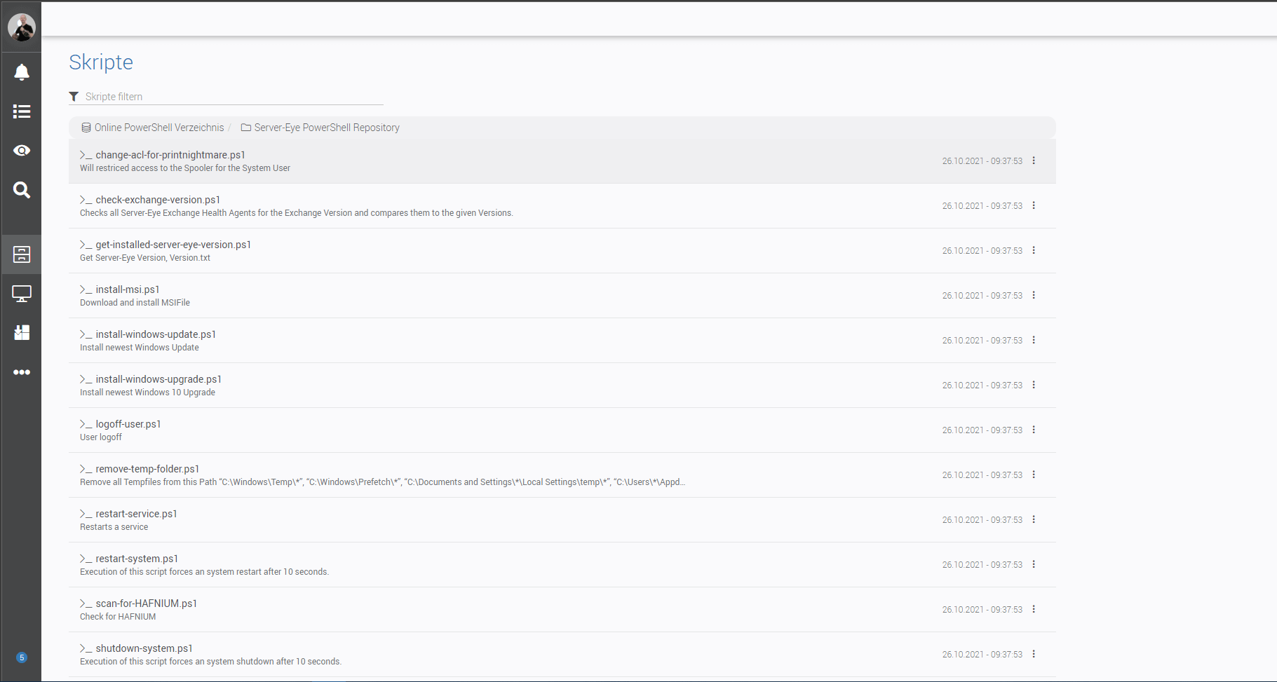The height and width of the screenshot is (682, 1277).
Task: Open the remove-temp-folder.ps1 script row
Action: [147, 469]
